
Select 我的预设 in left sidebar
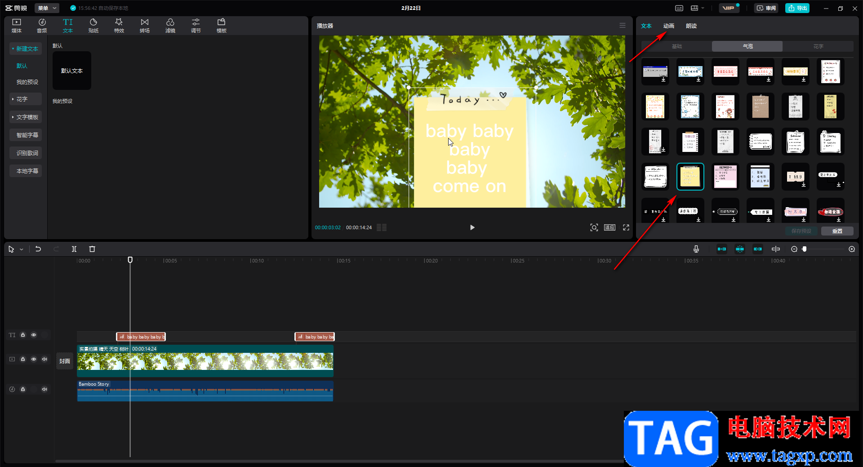click(x=27, y=82)
